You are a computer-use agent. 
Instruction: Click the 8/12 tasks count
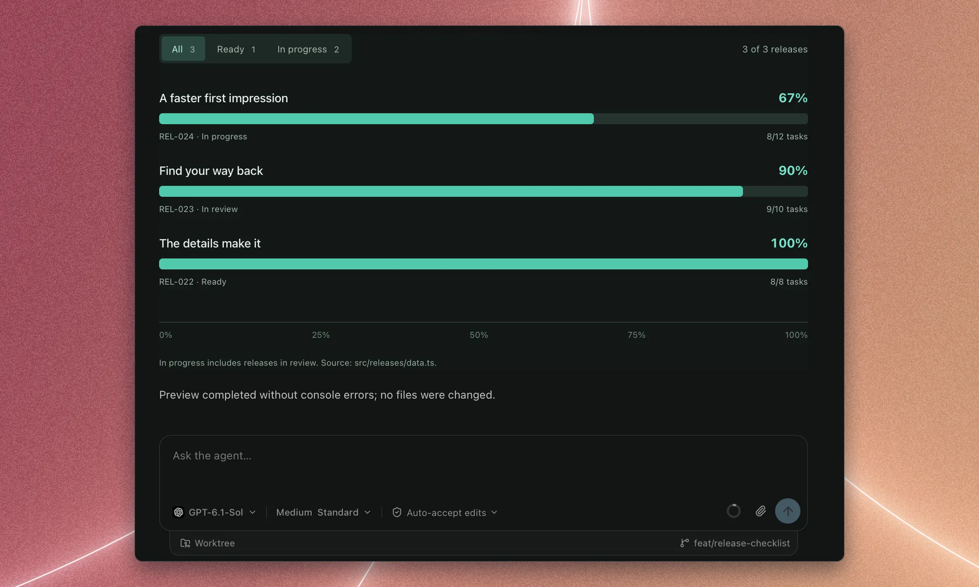pos(787,136)
